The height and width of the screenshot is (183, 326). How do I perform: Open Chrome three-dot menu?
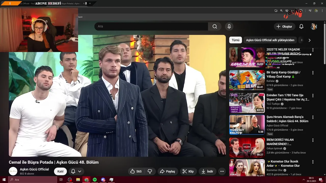[322, 11]
